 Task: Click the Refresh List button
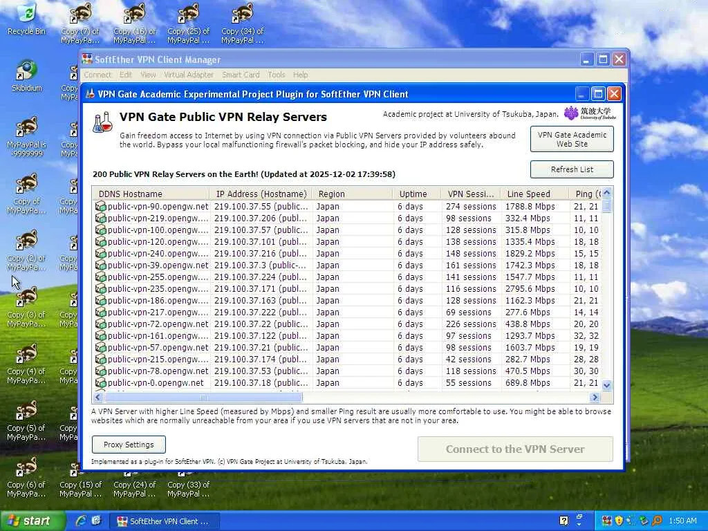point(572,169)
